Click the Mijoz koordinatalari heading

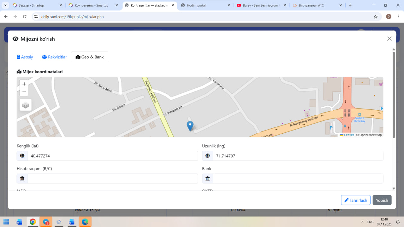(x=40, y=72)
